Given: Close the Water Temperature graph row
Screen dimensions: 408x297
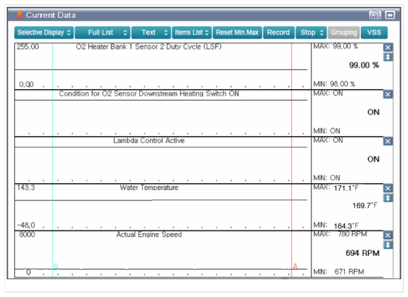Looking at the screenshot, I should [388, 188].
